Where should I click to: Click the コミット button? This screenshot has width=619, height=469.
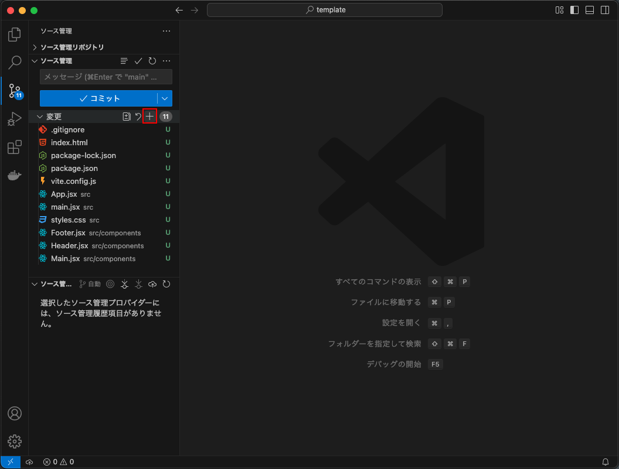(x=98, y=98)
